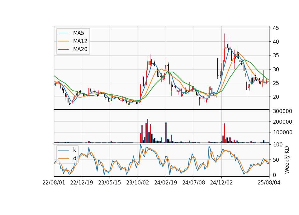299x215 pixels.
Task: Click the price axis label 30
Action: [276, 69]
